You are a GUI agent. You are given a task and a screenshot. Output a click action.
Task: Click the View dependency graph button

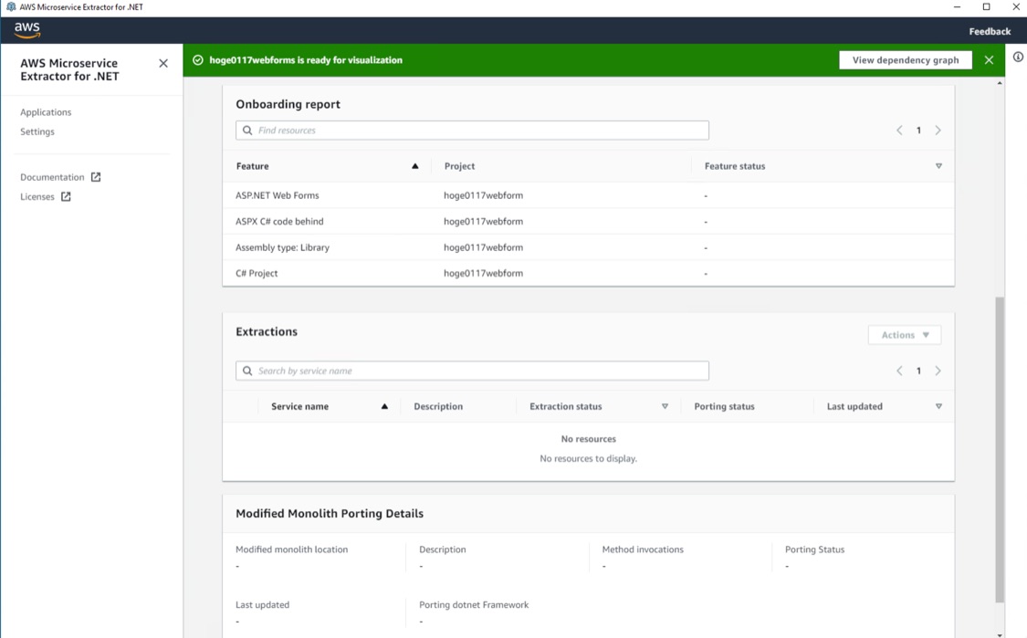click(905, 59)
